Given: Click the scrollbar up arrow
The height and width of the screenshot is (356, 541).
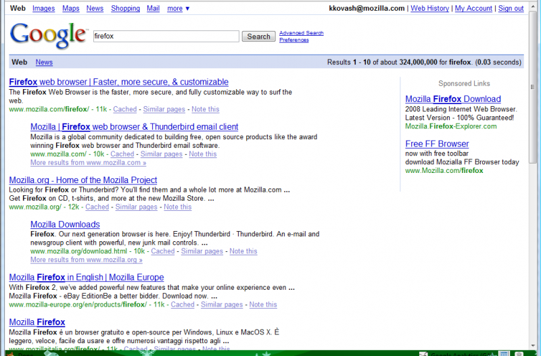Looking at the screenshot, I should pyautogui.click(x=534, y=6).
